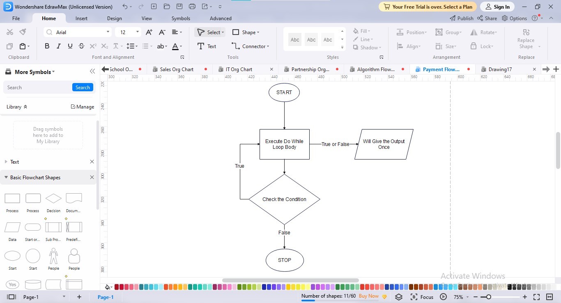Viewport: 561px width, 303px height.
Task: Click fill bucket icon beside color palette
Action: 108,287
